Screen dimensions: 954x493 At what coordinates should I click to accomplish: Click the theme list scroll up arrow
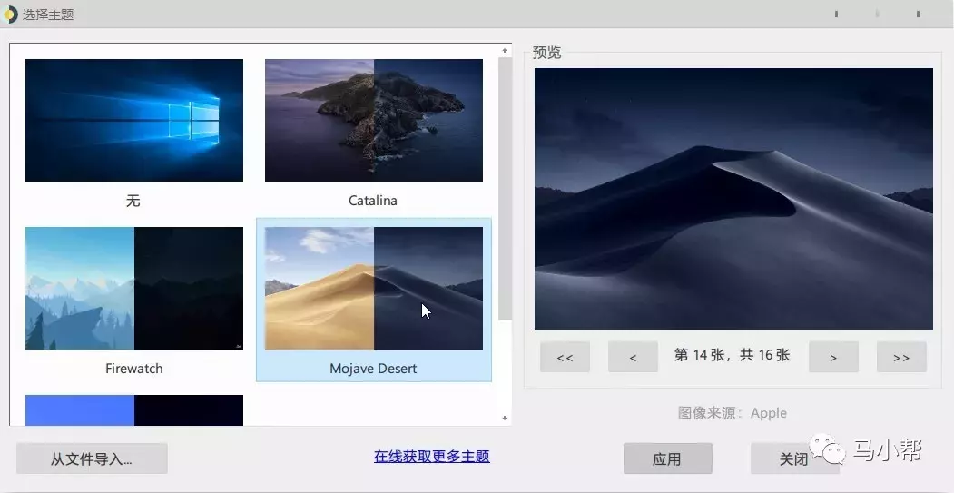[x=505, y=51]
